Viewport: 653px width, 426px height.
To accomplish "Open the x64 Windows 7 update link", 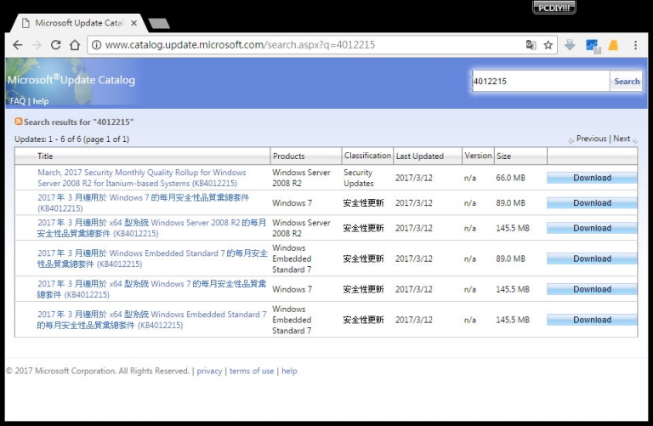I will click(x=151, y=289).
